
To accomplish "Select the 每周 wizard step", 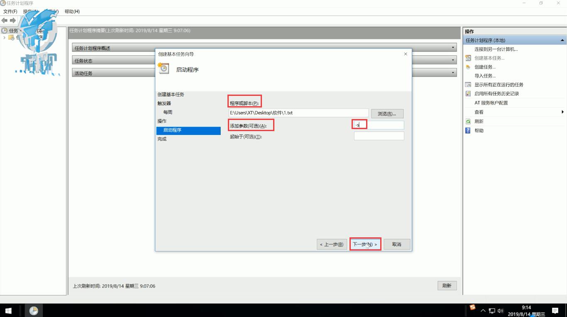I will pos(168,112).
